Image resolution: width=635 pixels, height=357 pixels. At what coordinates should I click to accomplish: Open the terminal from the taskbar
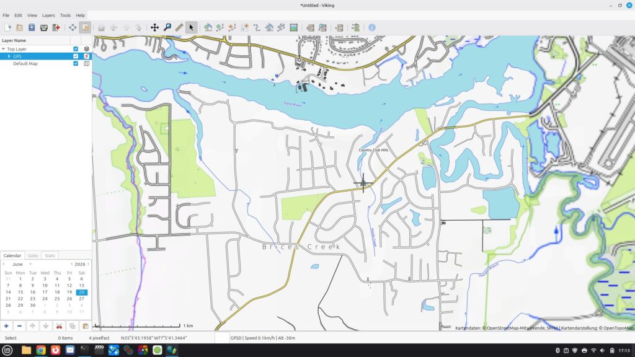click(x=84, y=350)
